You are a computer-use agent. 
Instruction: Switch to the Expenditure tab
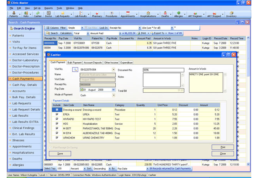coord(126,63)
